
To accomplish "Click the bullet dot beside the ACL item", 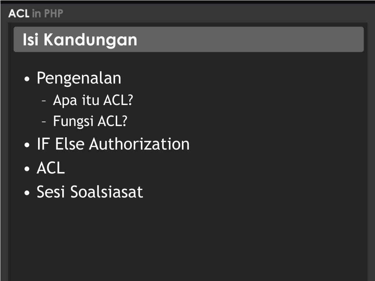I will tap(27, 169).
